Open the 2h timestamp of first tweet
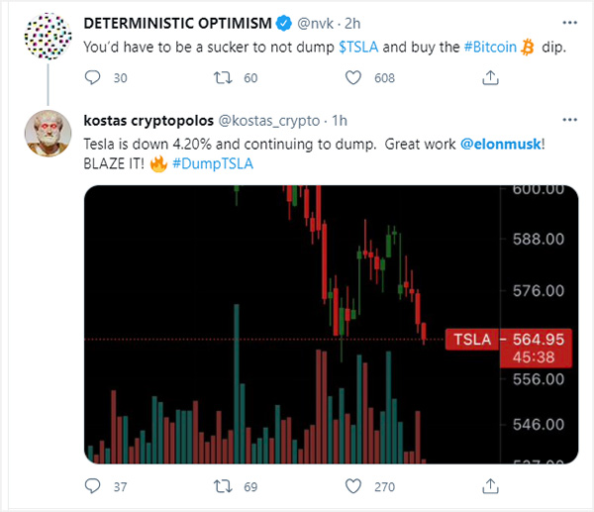This screenshot has width=594, height=512. tap(352, 24)
